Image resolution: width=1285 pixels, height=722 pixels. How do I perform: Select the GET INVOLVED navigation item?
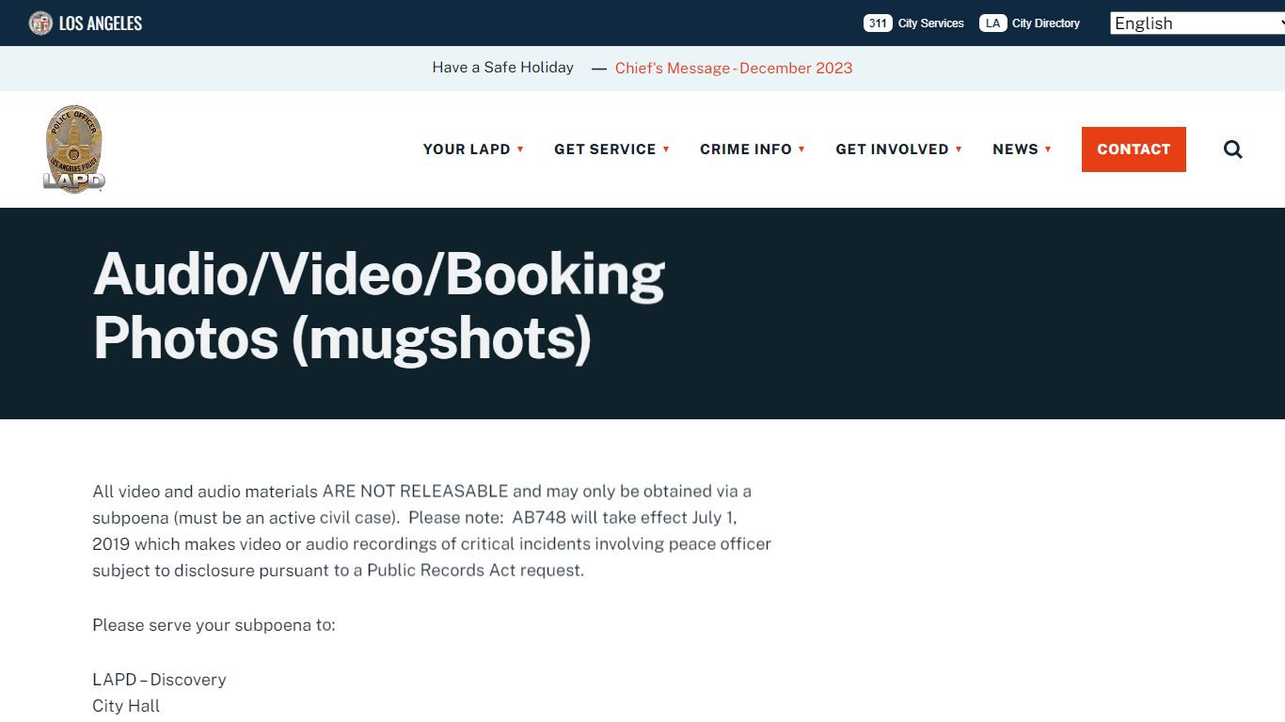pyautogui.click(x=892, y=149)
